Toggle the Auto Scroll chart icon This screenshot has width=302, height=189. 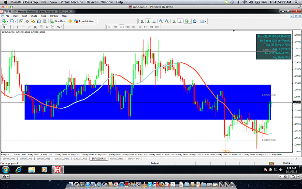tap(174, 21)
